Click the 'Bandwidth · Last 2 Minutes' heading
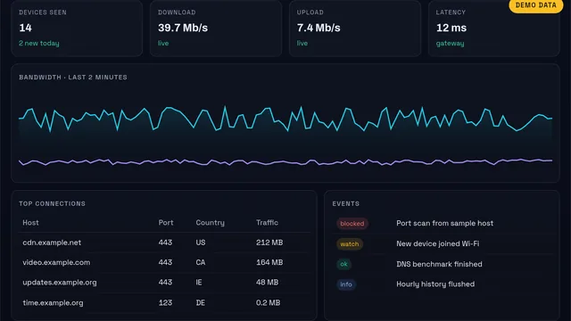 [73, 78]
